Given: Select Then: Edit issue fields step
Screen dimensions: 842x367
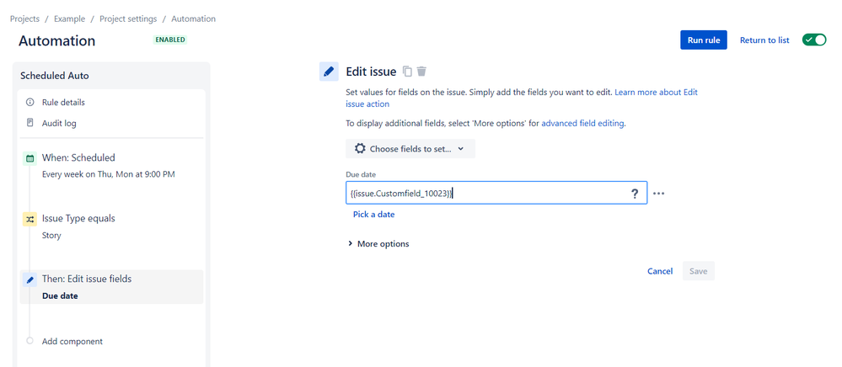Looking at the screenshot, I should [112, 286].
